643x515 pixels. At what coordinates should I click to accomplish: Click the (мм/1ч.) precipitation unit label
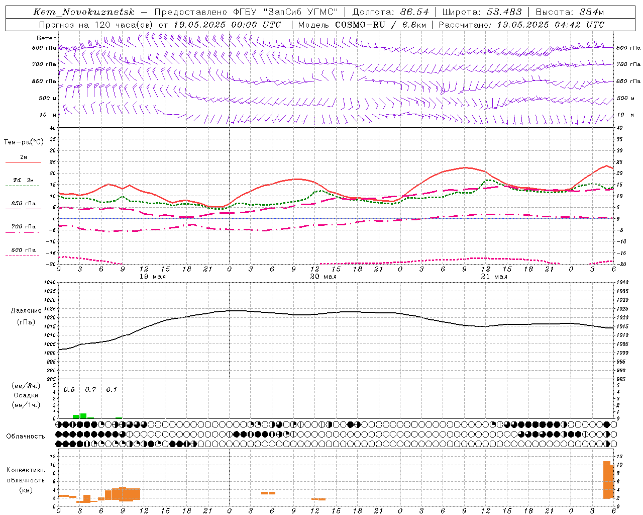coord(26,405)
